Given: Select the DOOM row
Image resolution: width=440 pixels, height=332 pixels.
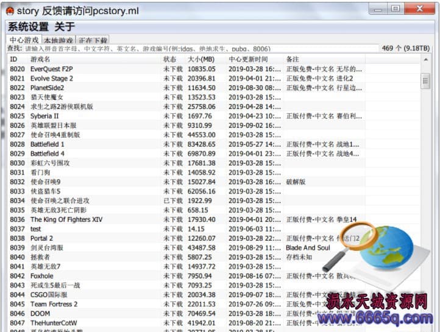Looking at the screenshot, I should pyautogui.click(x=215, y=314).
